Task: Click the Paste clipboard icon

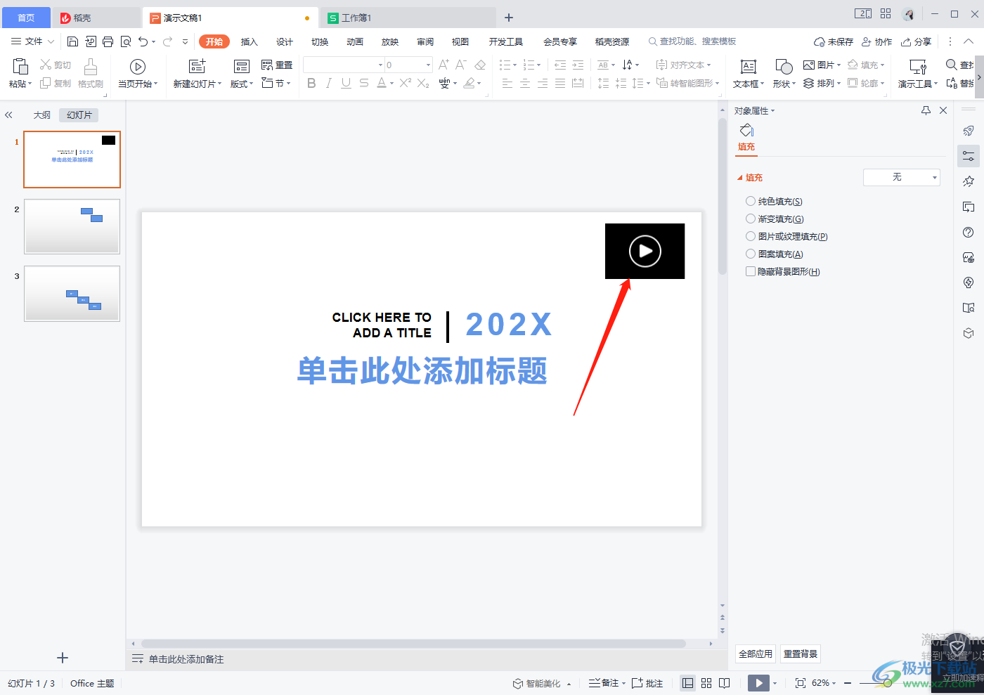Action: point(20,66)
